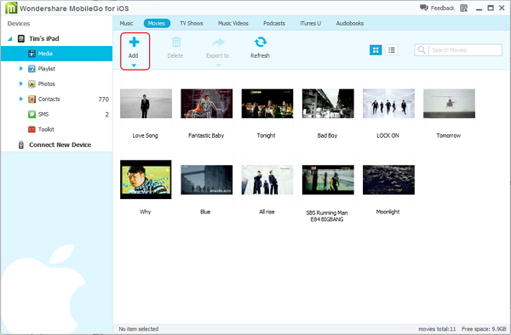This screenshot has height=335, width=511.
Task: Switch to TV Shows tab
Action: [192, 24]
